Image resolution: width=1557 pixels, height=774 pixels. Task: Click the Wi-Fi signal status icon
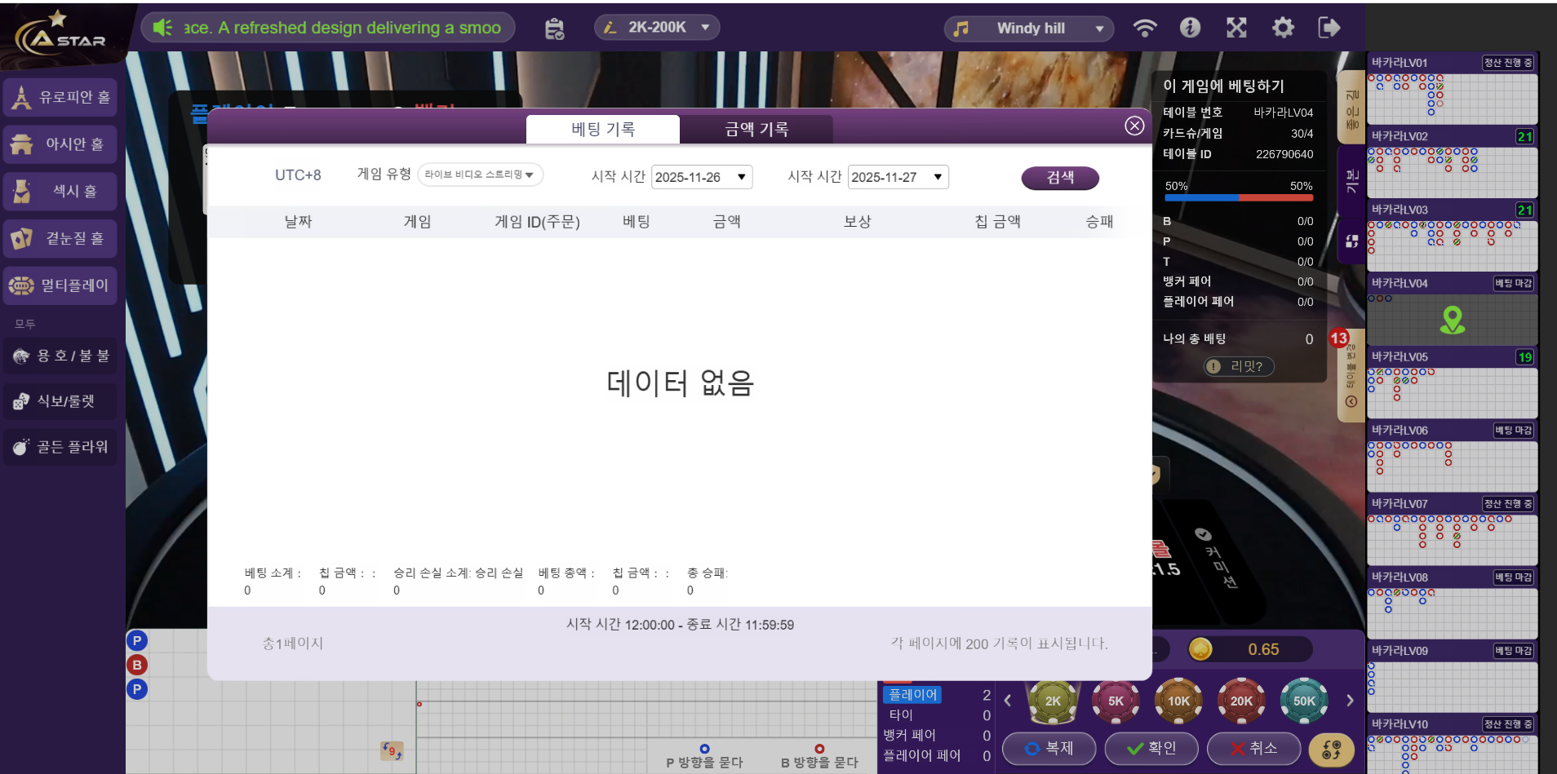click(x=1144, y=28)
